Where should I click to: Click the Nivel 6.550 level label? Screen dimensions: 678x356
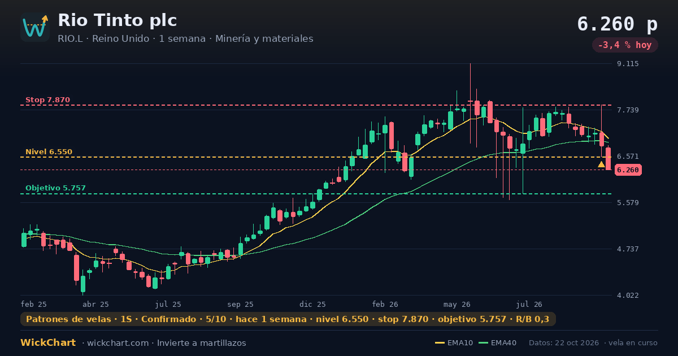click(x=49, y=152)
